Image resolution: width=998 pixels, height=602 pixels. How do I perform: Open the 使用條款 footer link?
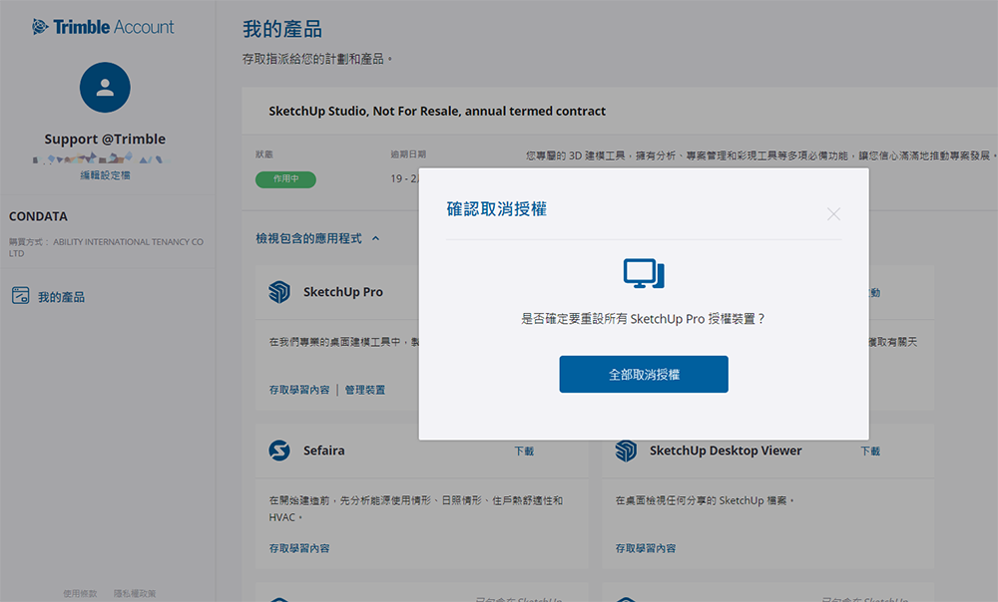[x=80, y=594]
